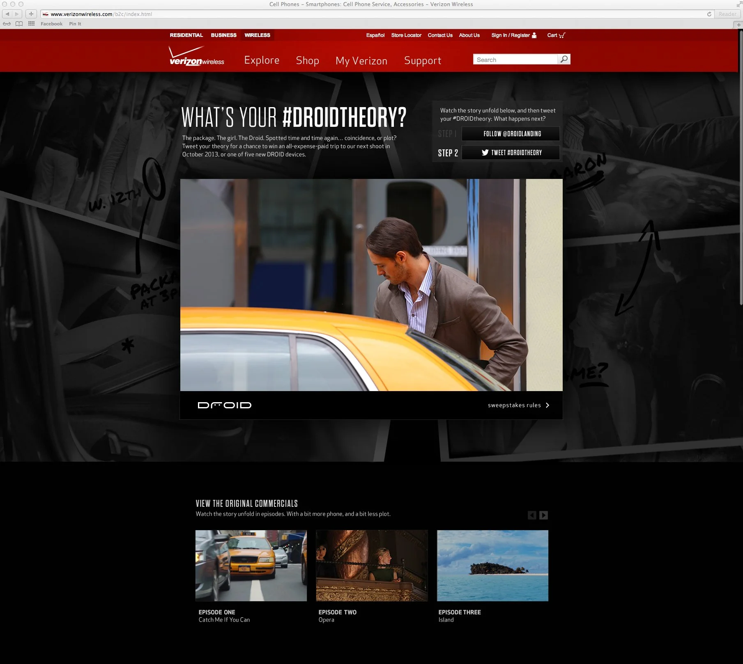Open the sweepstakes rules link
743x664 pixels.
click(514, 405)
